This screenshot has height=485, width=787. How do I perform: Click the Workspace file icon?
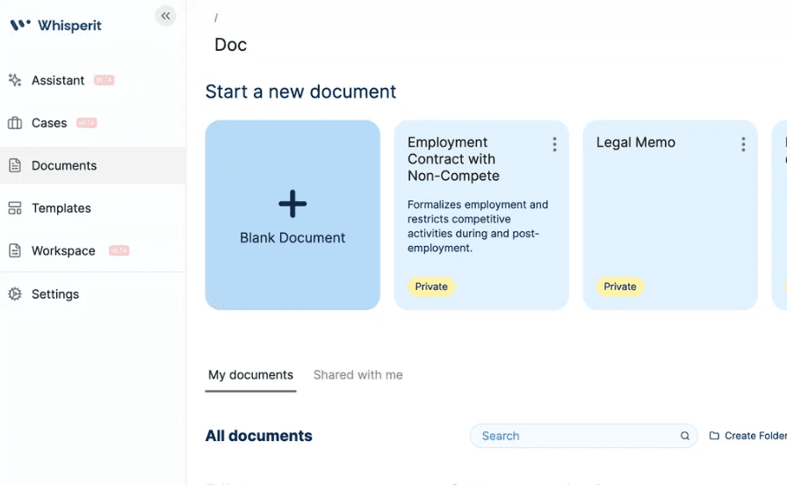tap(15, 250)
